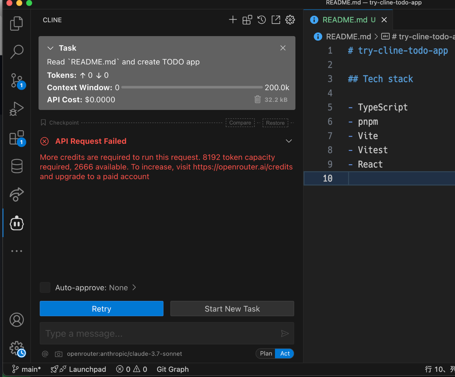Open the Explorer view in activity bar

(17, 23)
